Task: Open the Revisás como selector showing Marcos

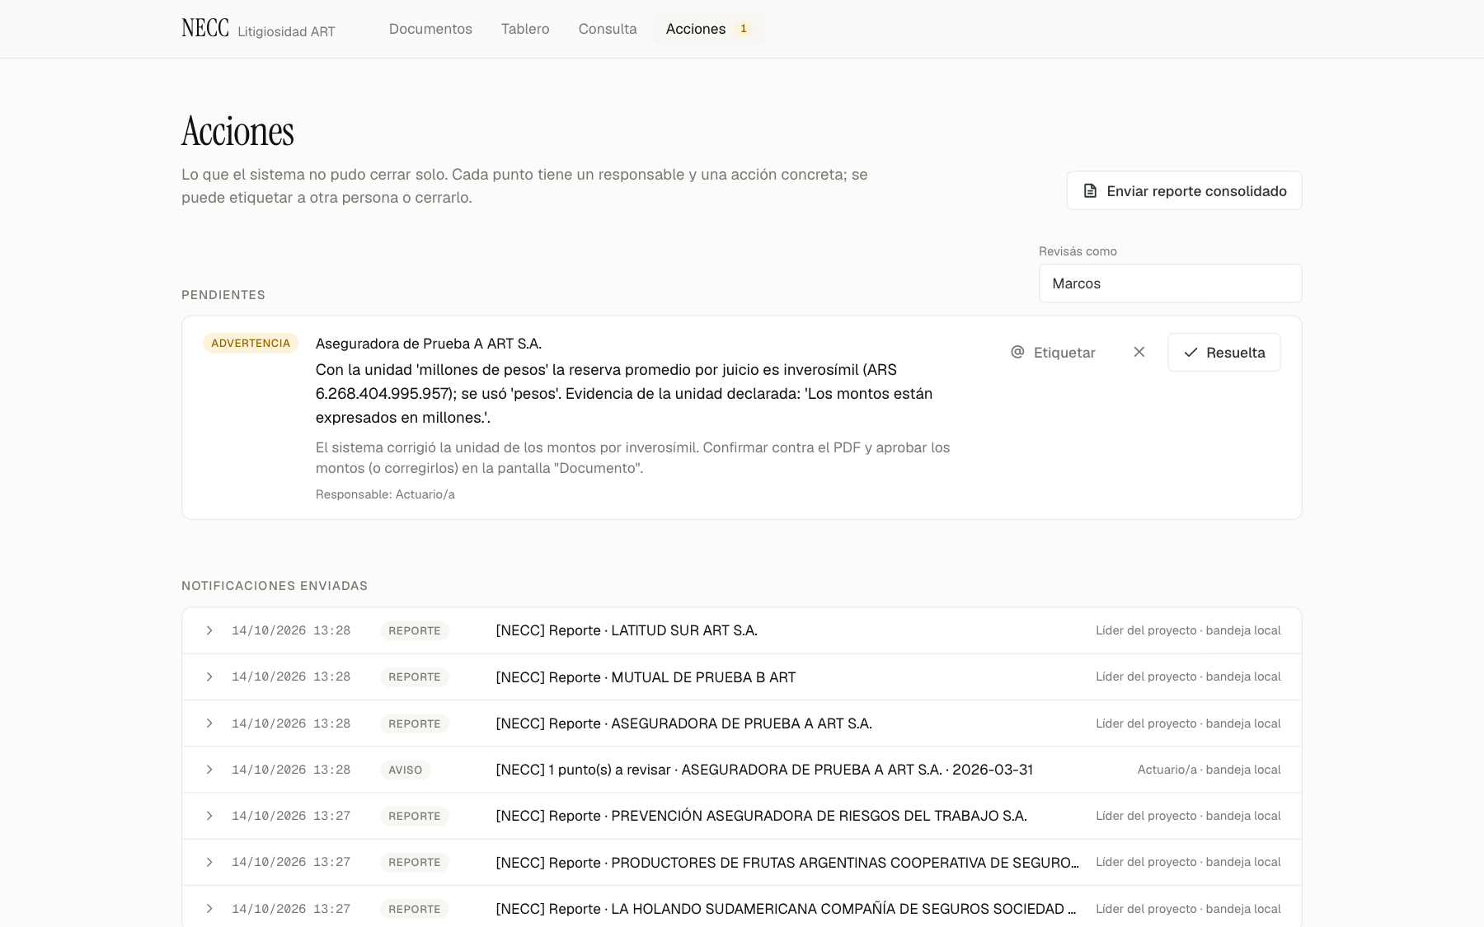Action: [1170, 283]
